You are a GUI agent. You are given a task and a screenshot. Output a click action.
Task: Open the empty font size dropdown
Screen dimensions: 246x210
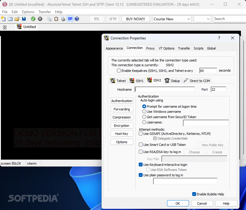[202, 19]
